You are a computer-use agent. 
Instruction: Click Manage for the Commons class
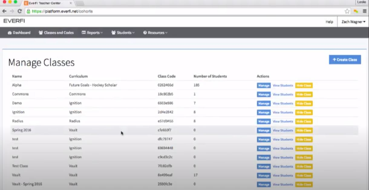pyautogui.click(x=264, y=95)
